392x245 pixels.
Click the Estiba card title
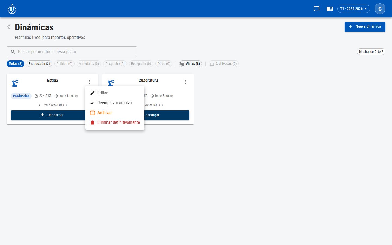[53, 81]
